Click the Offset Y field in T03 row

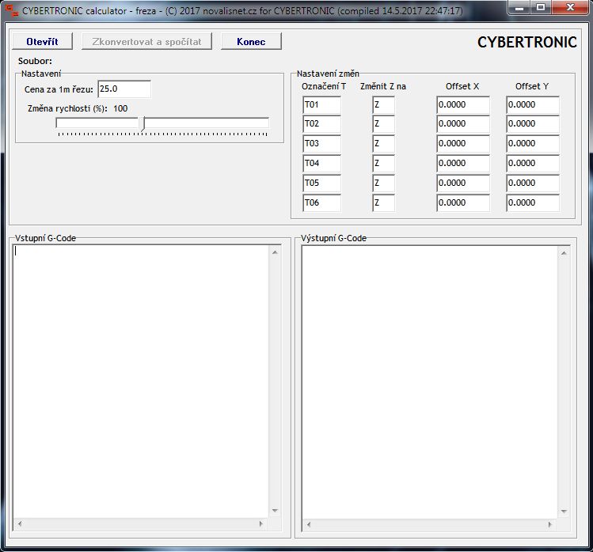[x=533, y=144]
